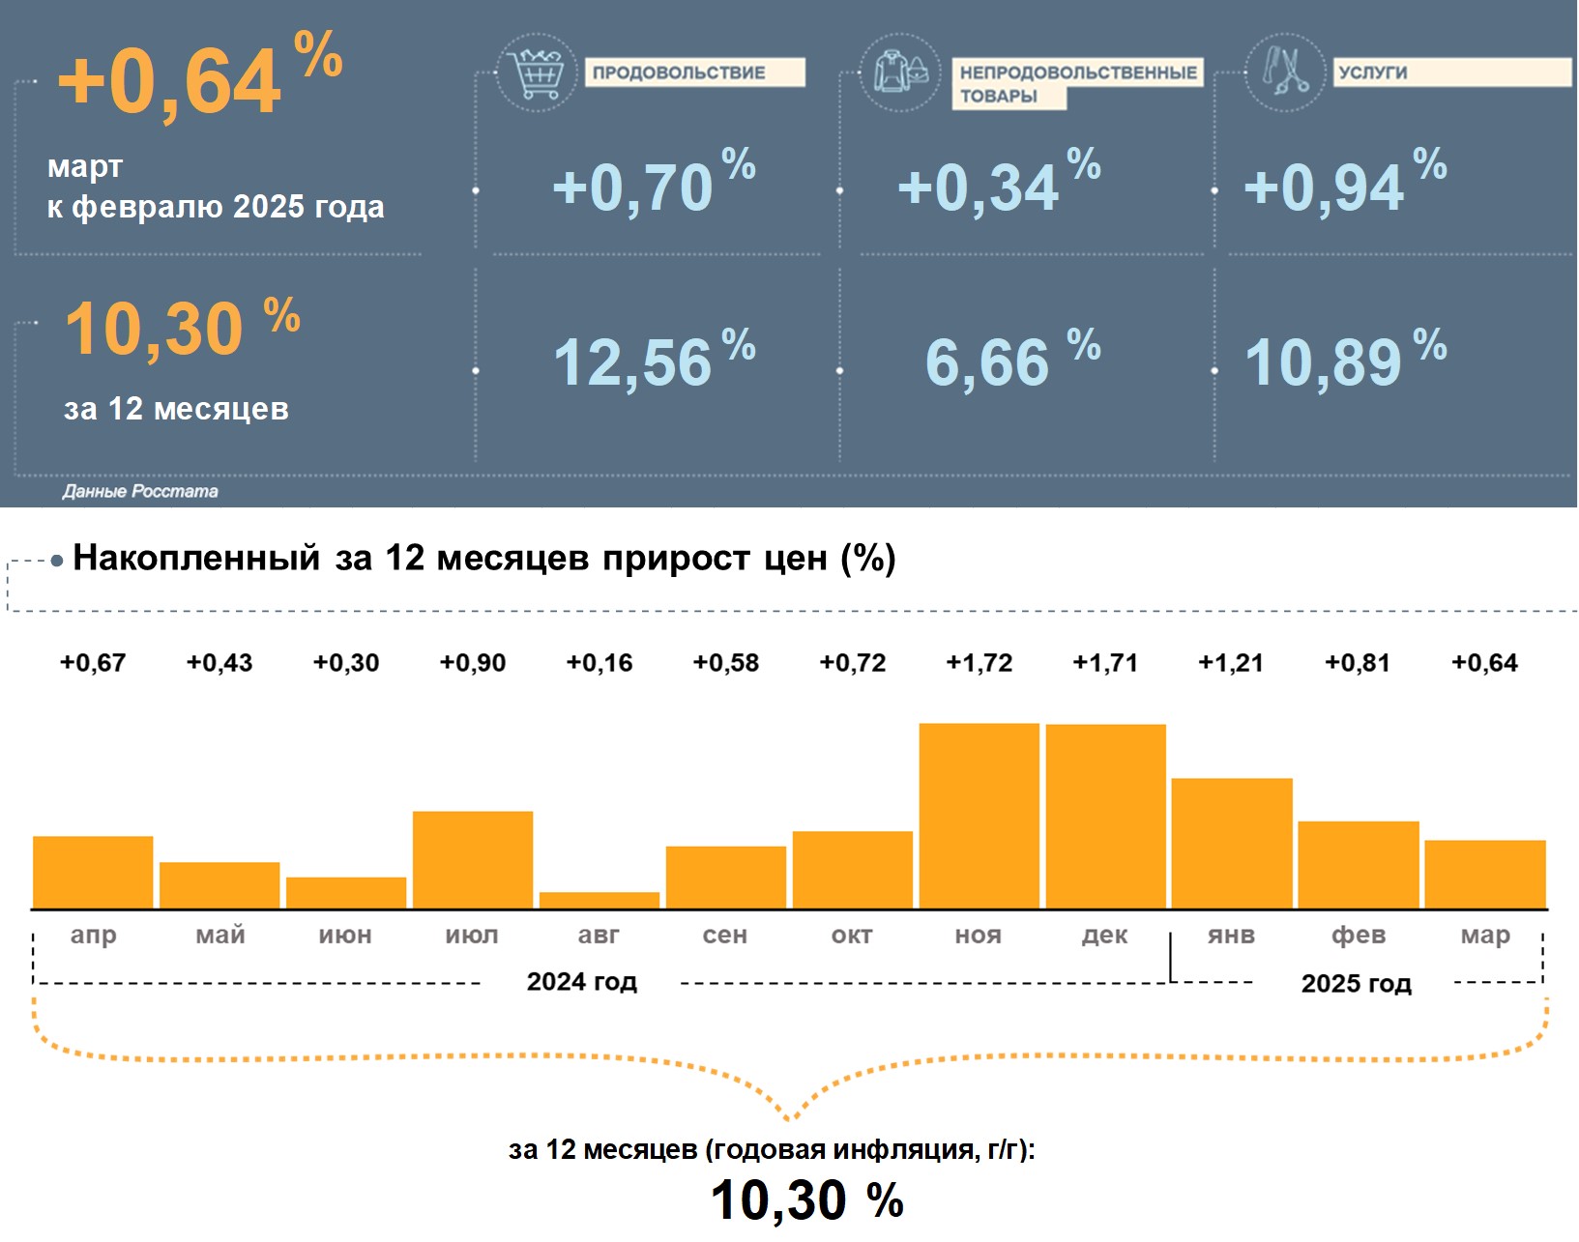
Task: Click the 'за 12 месяцев (годовая инфляция, г/г):' caption
Action: click(772, 1150)
